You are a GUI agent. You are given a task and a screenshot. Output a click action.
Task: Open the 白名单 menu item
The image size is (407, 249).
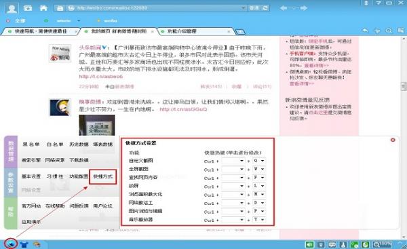tap(55, 145)
